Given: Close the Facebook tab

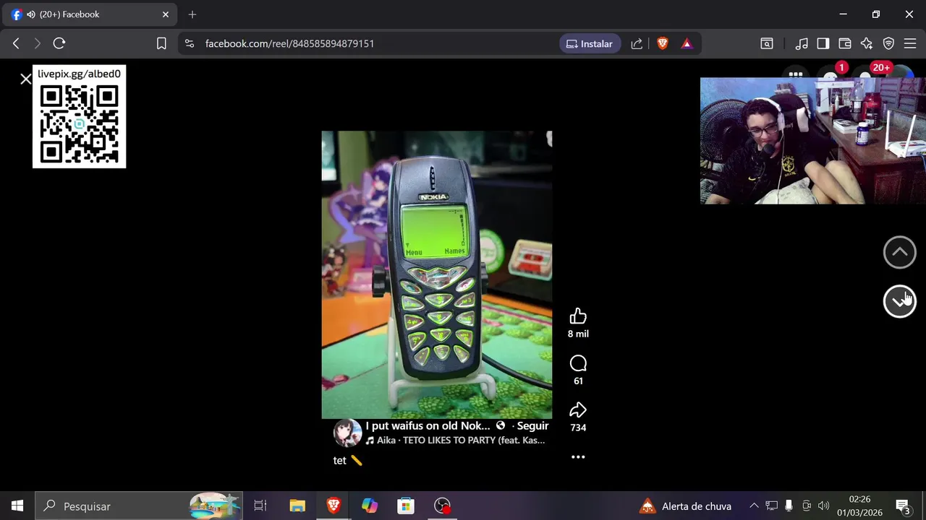Looking at the screenshot, I should 166,14.
